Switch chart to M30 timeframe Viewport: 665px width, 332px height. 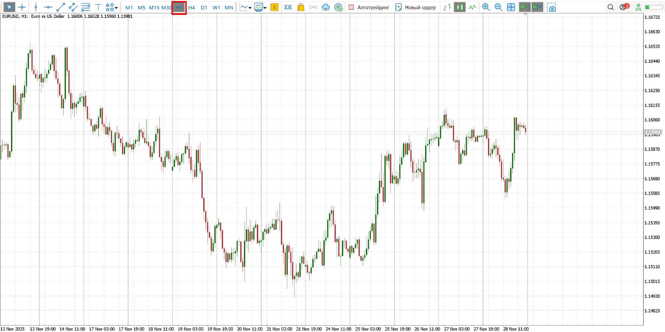click(x=166, y=7)
